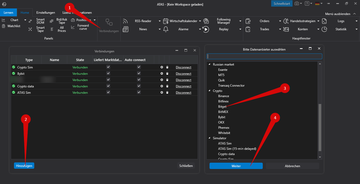Click the Abbrechen button

pos(292,166)
